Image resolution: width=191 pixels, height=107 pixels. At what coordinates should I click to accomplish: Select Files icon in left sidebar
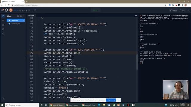coord(3,16)
